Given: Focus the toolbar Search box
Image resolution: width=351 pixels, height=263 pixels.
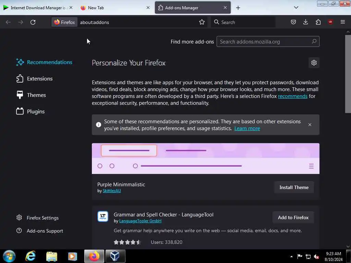Looking at the screenshot, I should click(243, 22).
